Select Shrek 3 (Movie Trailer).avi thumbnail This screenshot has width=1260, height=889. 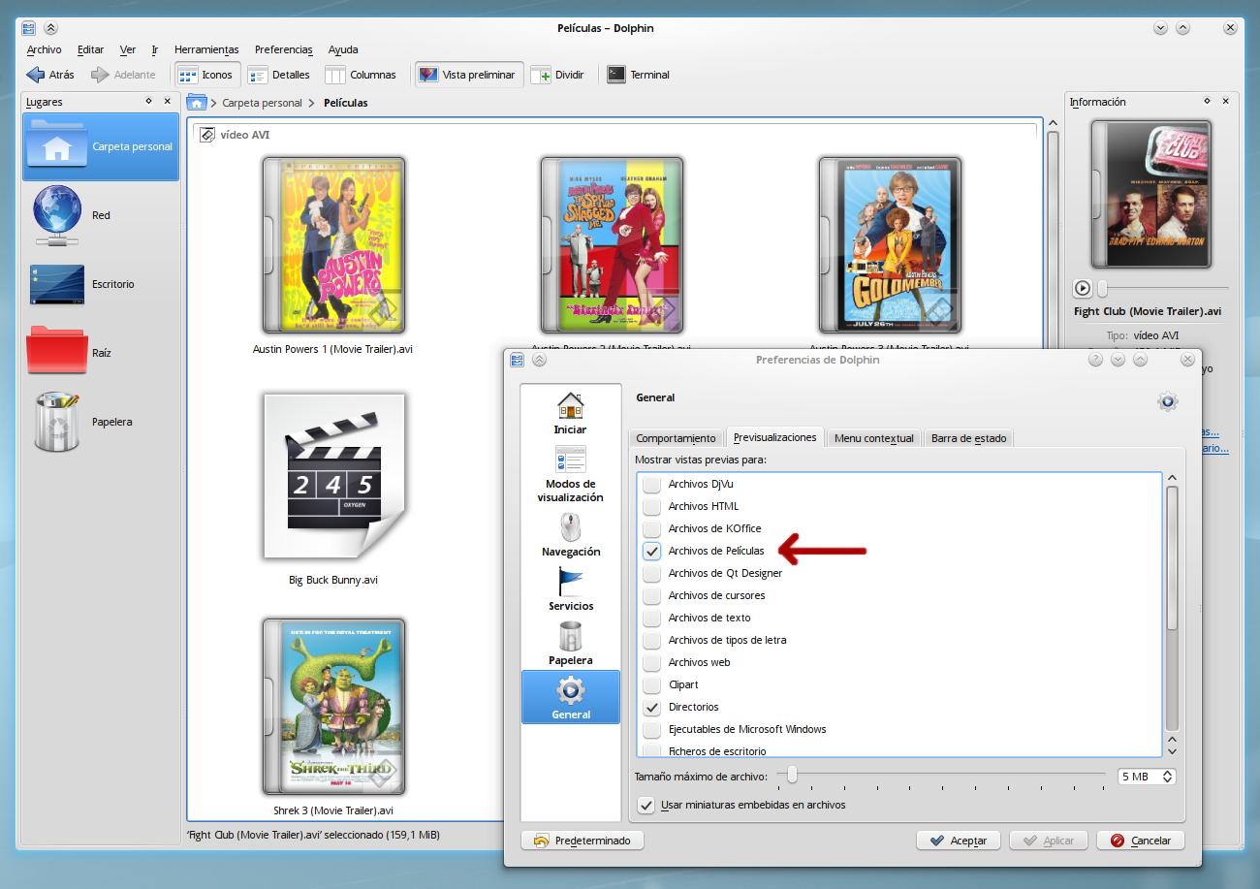tap(333, 707)
